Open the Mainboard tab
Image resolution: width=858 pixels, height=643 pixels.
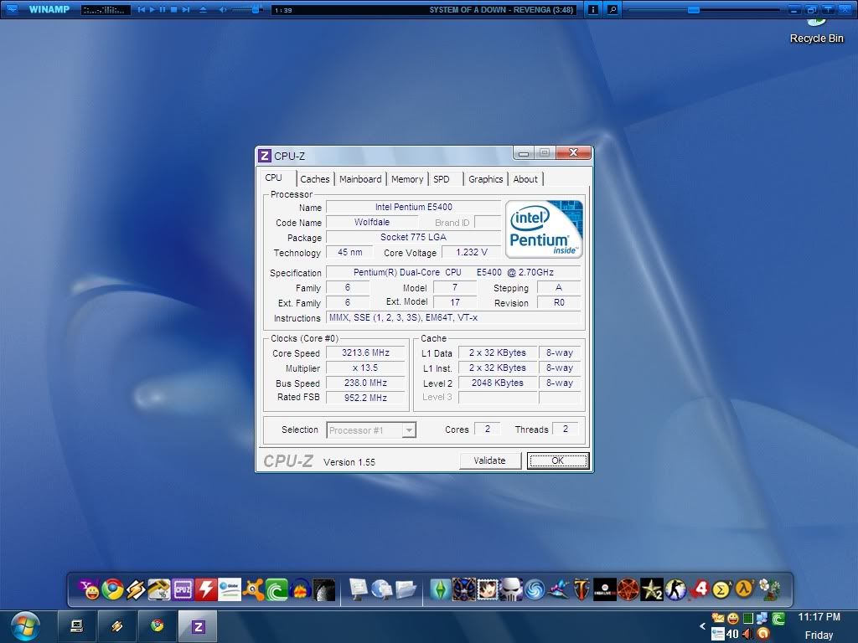pos(360,179)
